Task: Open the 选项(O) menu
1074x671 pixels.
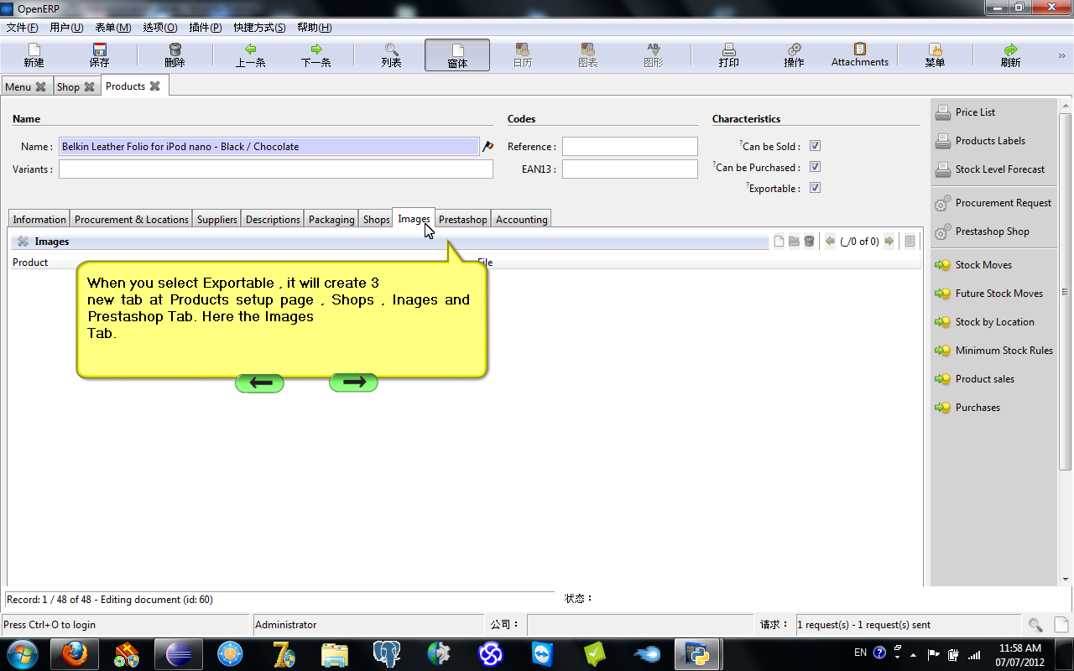Action: coord(159,28)
